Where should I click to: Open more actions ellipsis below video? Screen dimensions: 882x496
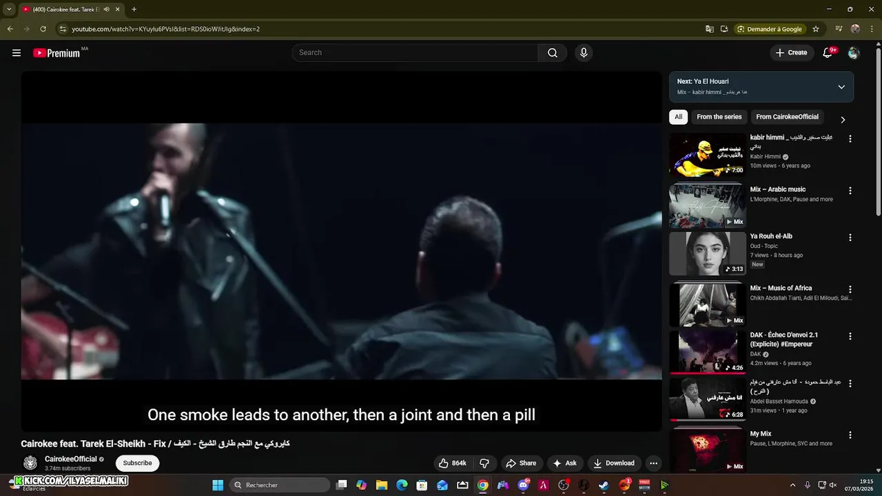653,463
